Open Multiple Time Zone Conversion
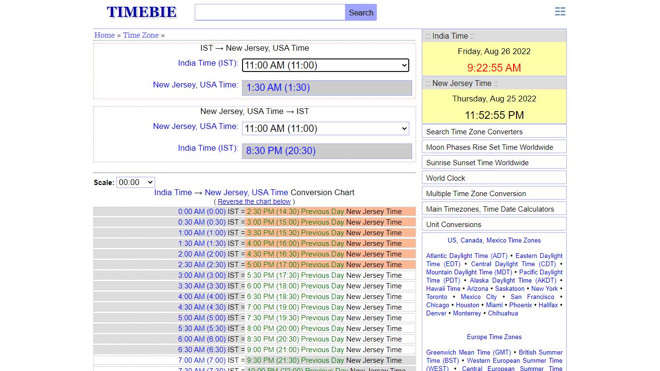This screenshot has height=371, width=660. (x=494, y=193)
